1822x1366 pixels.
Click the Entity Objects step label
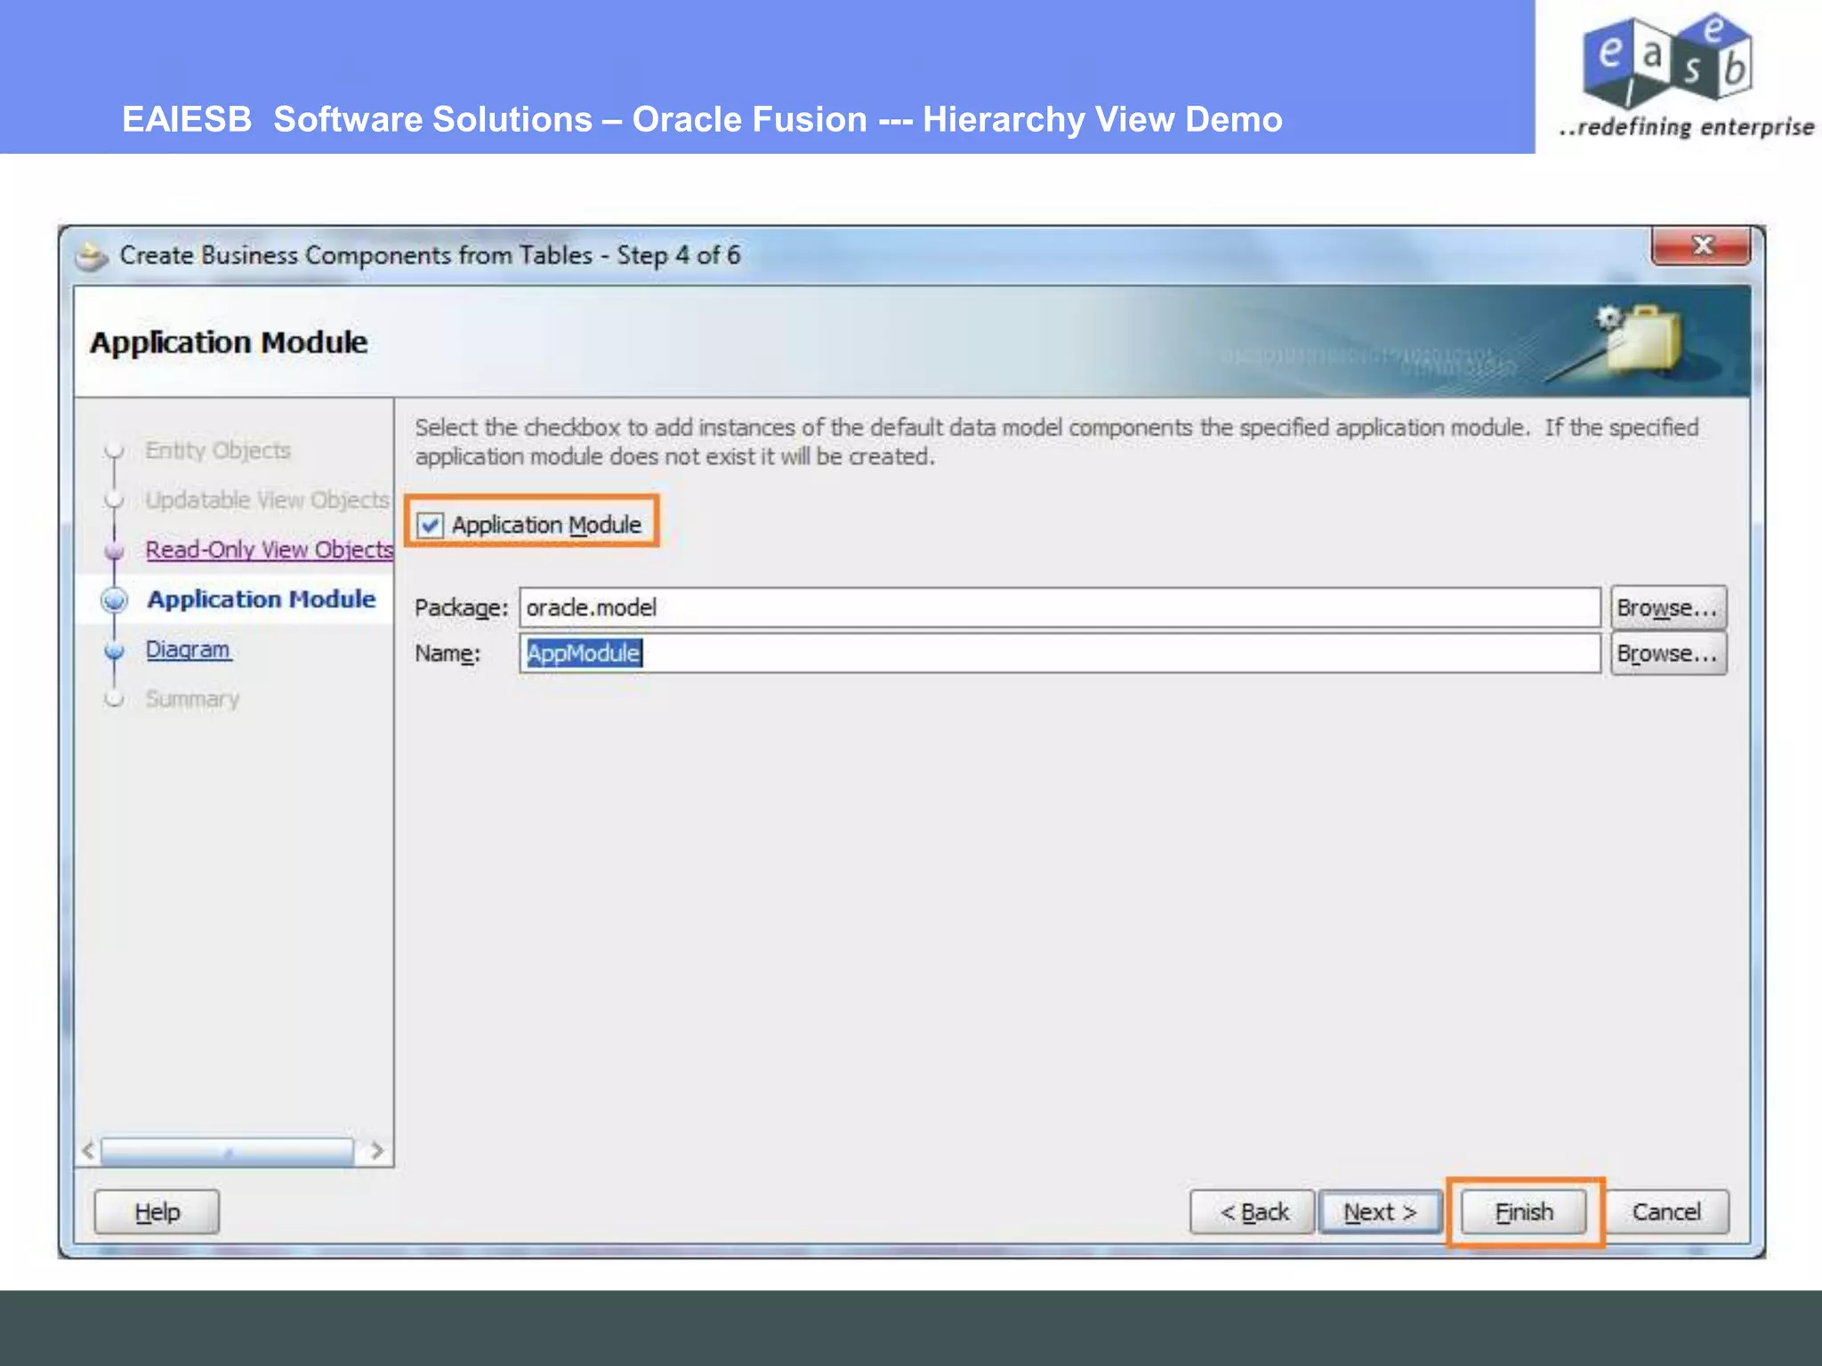coord(218,450)
